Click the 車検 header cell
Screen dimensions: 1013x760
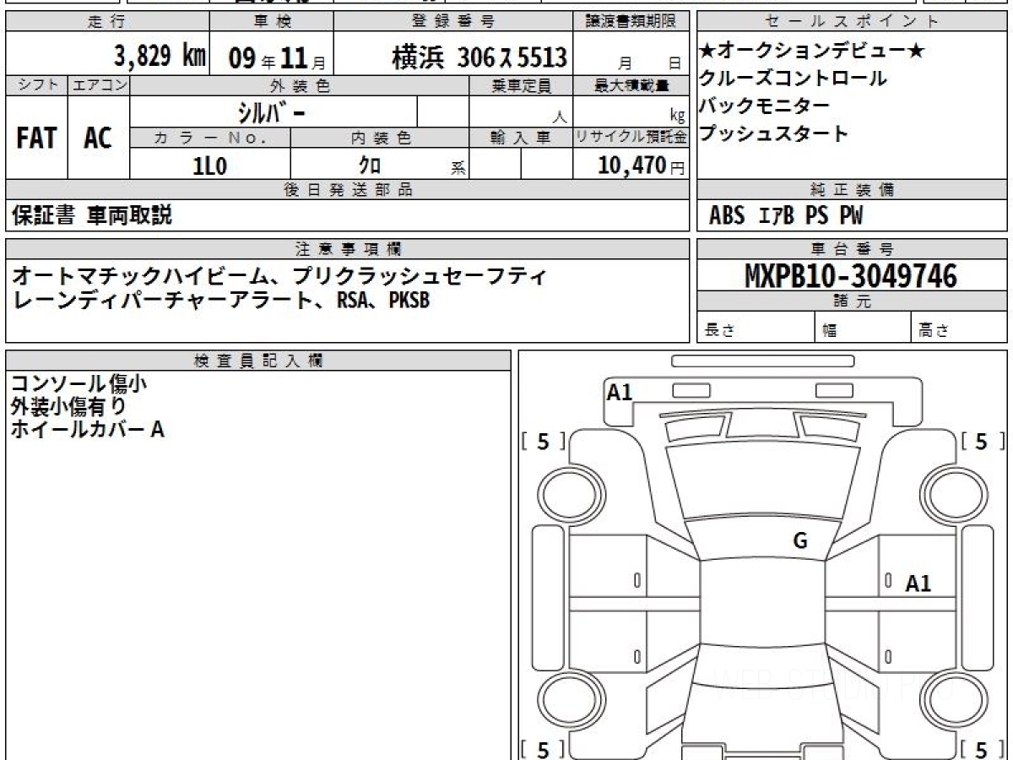pos(271,22)
